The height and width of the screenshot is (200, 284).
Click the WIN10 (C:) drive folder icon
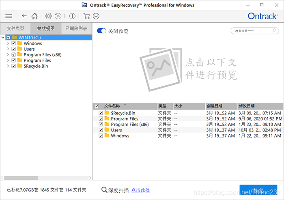click(14, 37)
